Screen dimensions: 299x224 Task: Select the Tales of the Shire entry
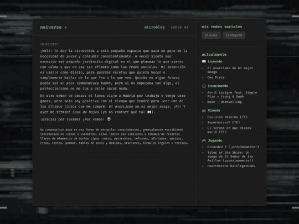pyautogui.click(x=230, y=157)
